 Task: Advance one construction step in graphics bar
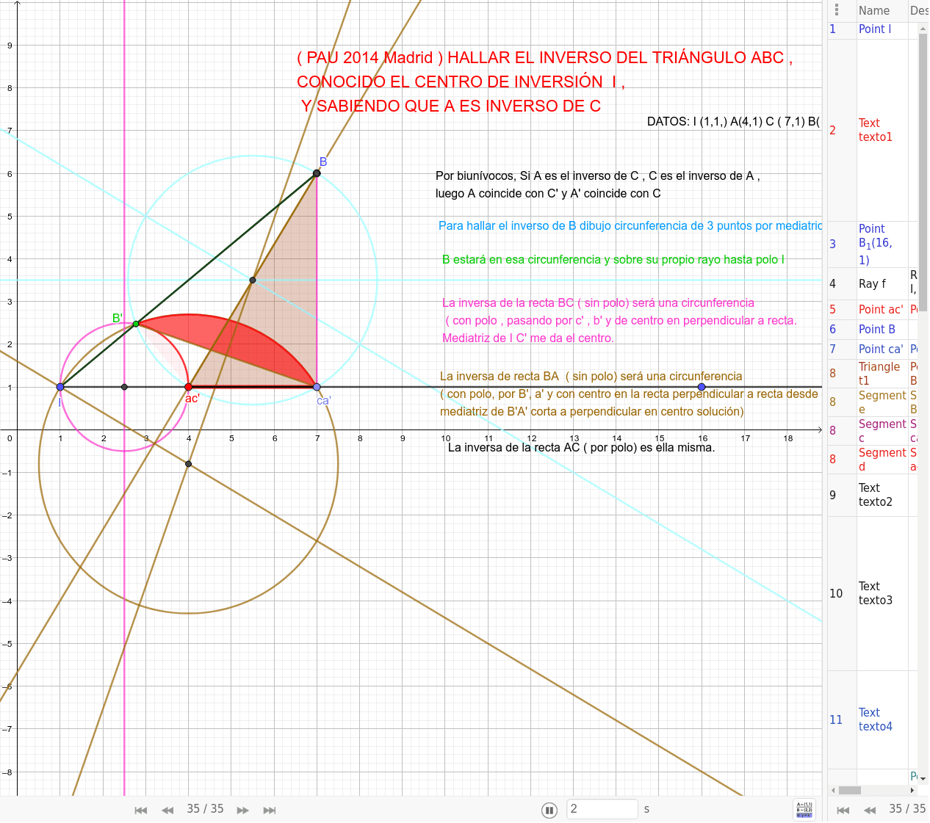point(242,810)
